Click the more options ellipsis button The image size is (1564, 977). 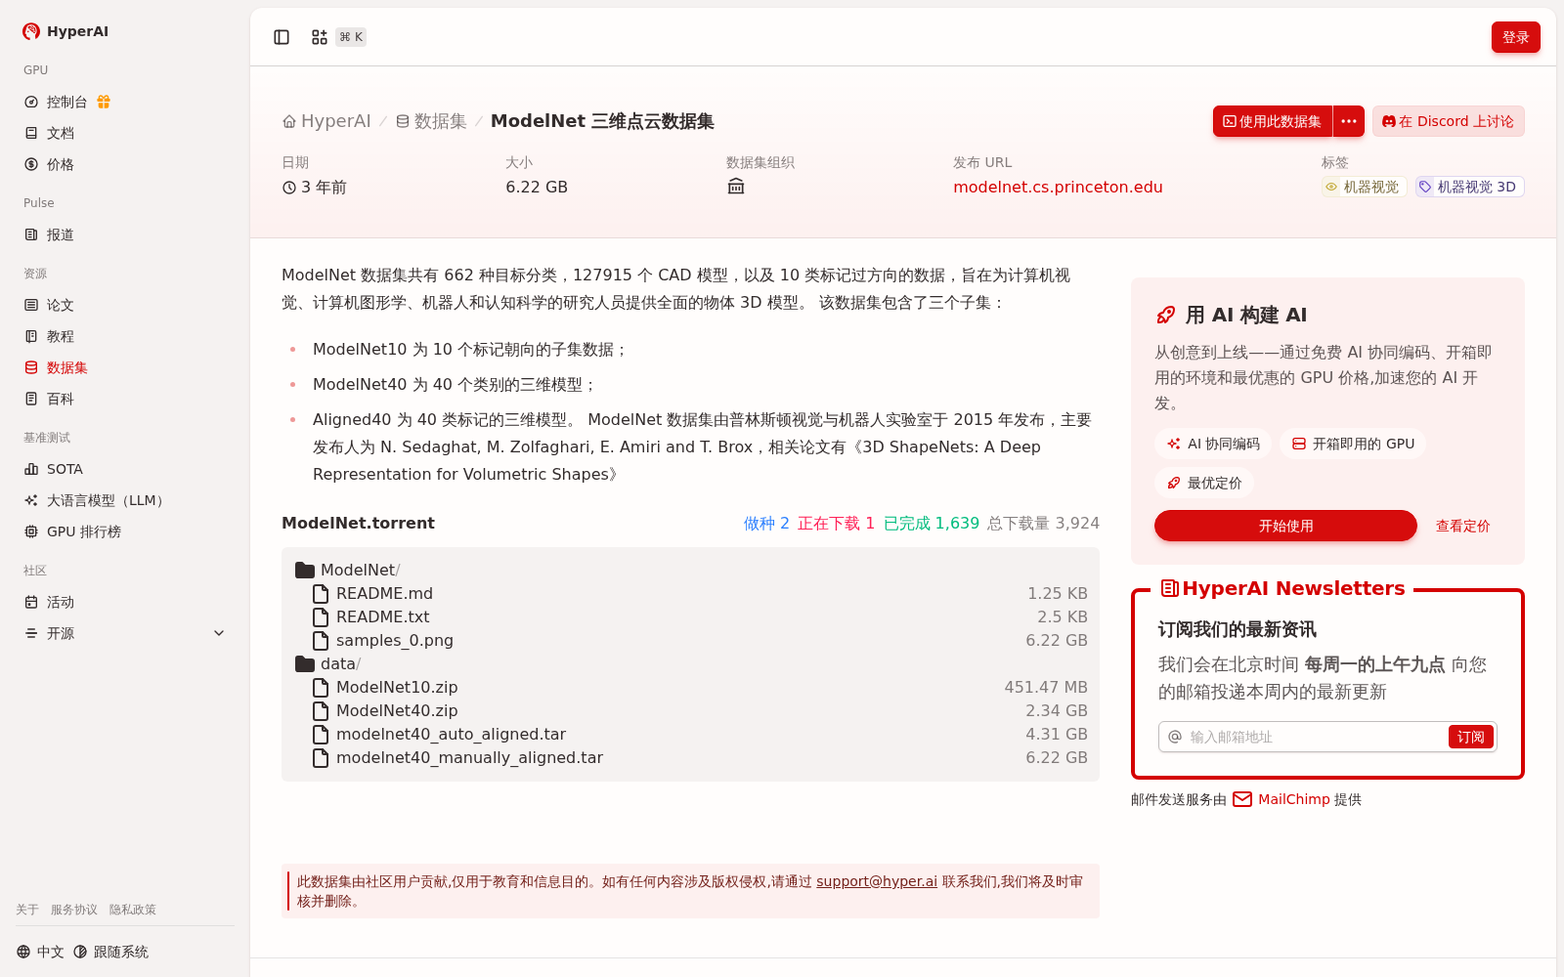pyautogui.click(x=1349, y=121)
